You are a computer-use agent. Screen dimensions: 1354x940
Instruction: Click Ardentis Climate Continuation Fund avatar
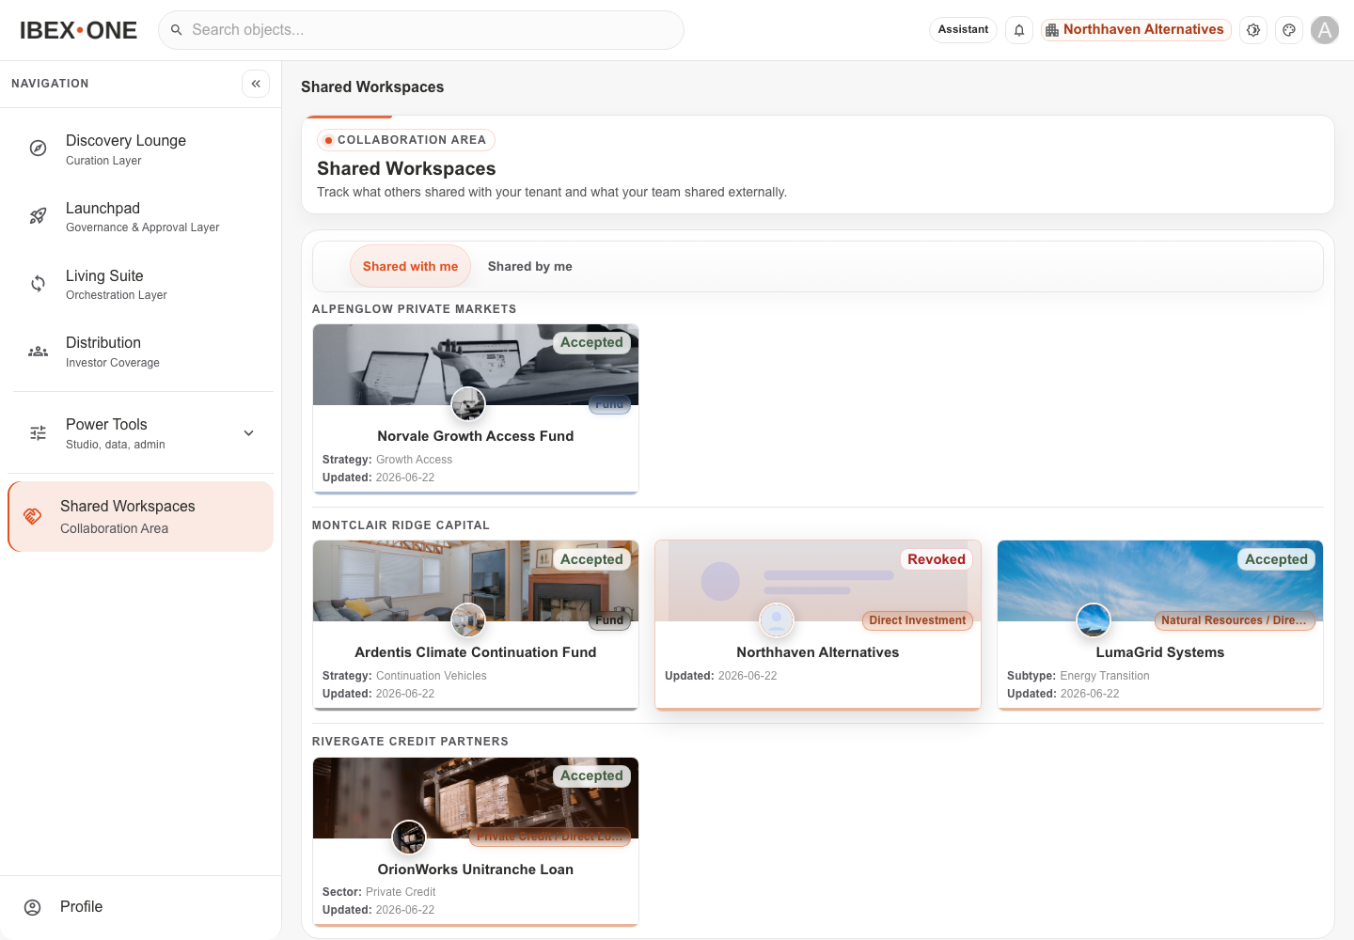[x=468, y=620]
